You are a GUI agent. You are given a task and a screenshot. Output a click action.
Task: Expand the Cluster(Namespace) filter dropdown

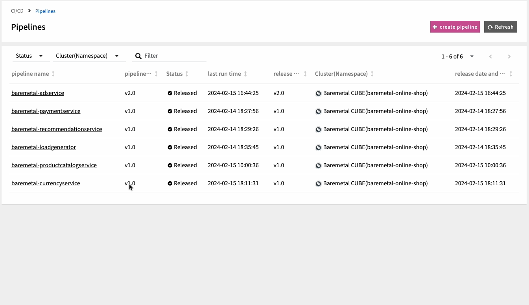tap(87, 56)
